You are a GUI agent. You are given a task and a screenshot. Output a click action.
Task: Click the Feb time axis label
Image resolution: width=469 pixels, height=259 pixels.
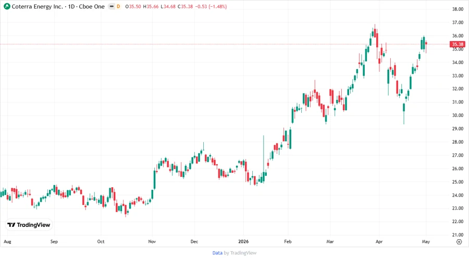[x=288, y=241]
